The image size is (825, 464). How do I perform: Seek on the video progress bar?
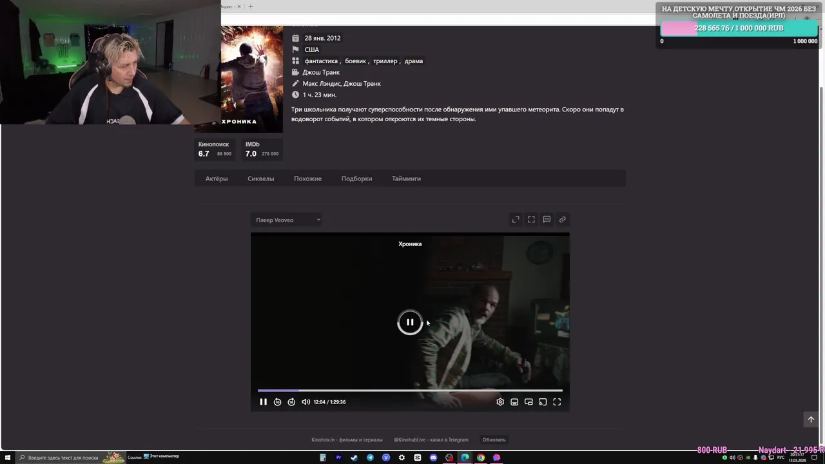[410, 390]
